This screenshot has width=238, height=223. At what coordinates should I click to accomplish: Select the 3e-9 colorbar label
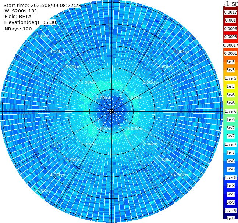pos(231,202)
